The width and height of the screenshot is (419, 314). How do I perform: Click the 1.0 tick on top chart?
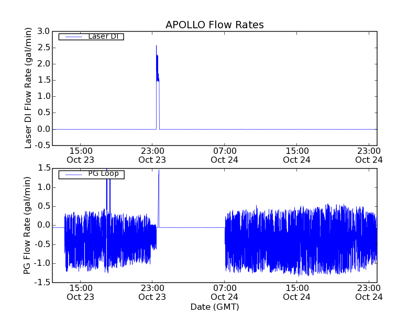tap(43, 96)
